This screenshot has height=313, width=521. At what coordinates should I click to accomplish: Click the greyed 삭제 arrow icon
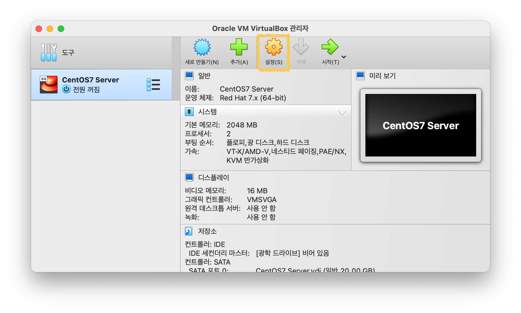(301, 47)
